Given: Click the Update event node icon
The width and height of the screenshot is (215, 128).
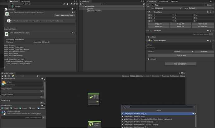Looking at the screenshot, I should pyautogui.click(x=91, y=125).
